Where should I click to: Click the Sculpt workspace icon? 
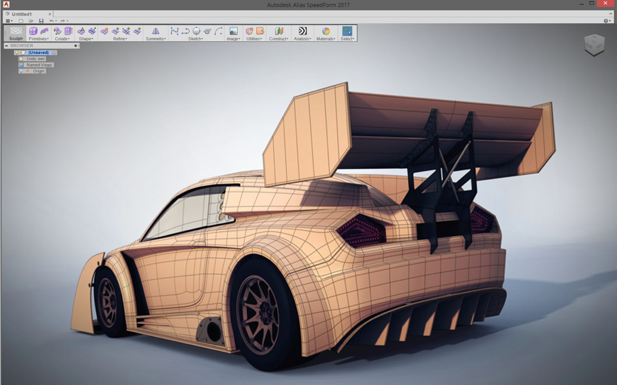16,31
